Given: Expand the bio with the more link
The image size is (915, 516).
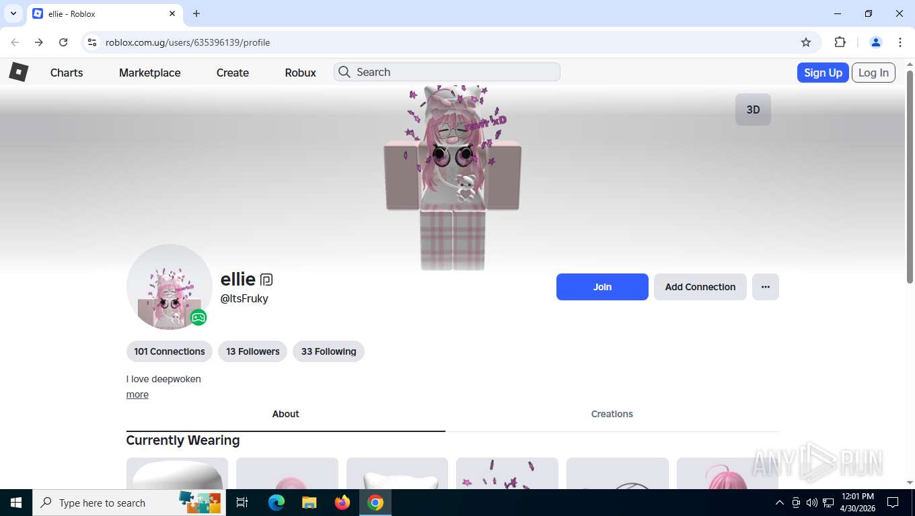Looking at the screenshot, I should (x=137, y=394).
